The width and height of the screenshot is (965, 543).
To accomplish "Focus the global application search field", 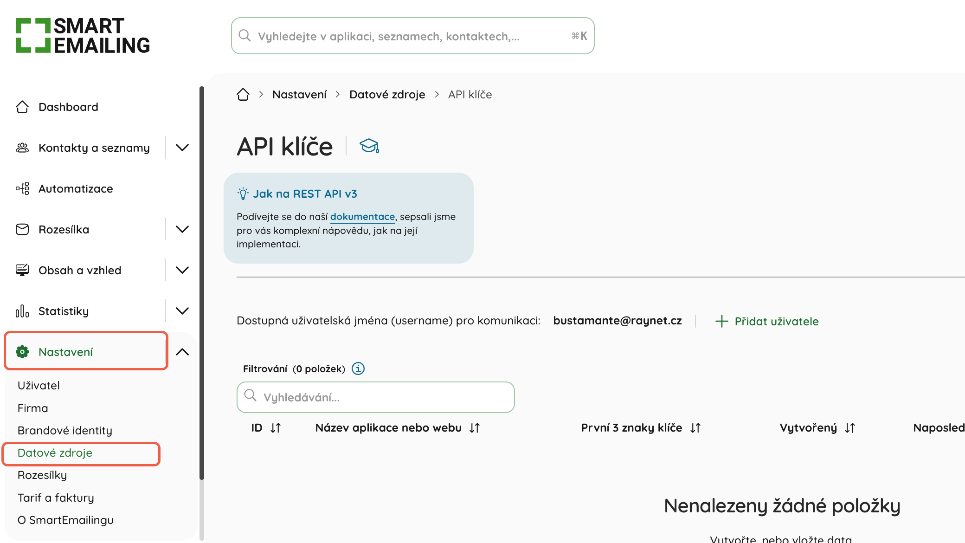I will pos(413,36).
